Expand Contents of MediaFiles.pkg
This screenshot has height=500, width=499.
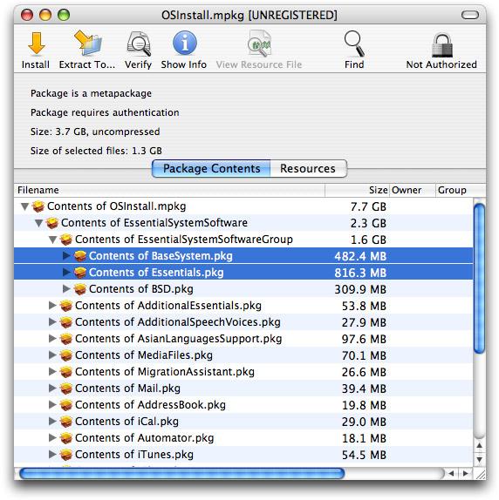click(52, 355)
